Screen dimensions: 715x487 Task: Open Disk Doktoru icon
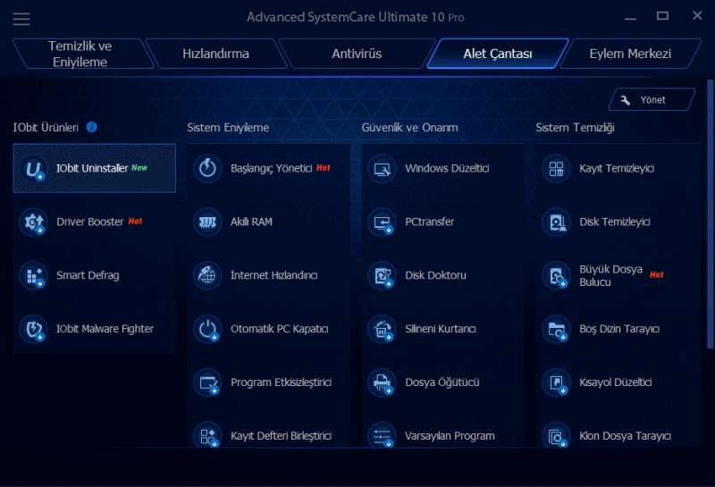(382, 275)
